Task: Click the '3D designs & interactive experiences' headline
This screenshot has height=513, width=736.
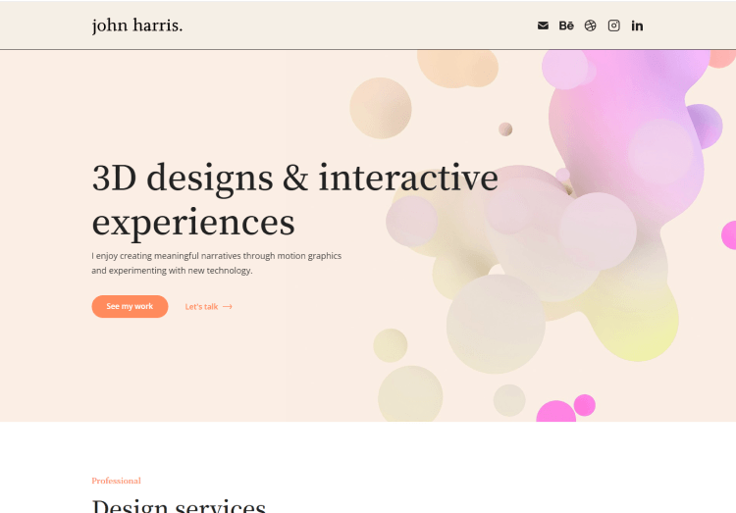Action: tap(294, 200)
